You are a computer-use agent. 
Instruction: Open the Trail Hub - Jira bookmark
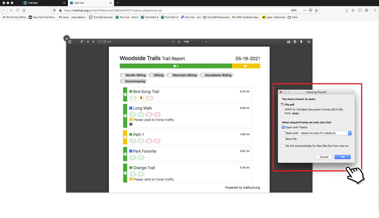[x=190, y=17]
